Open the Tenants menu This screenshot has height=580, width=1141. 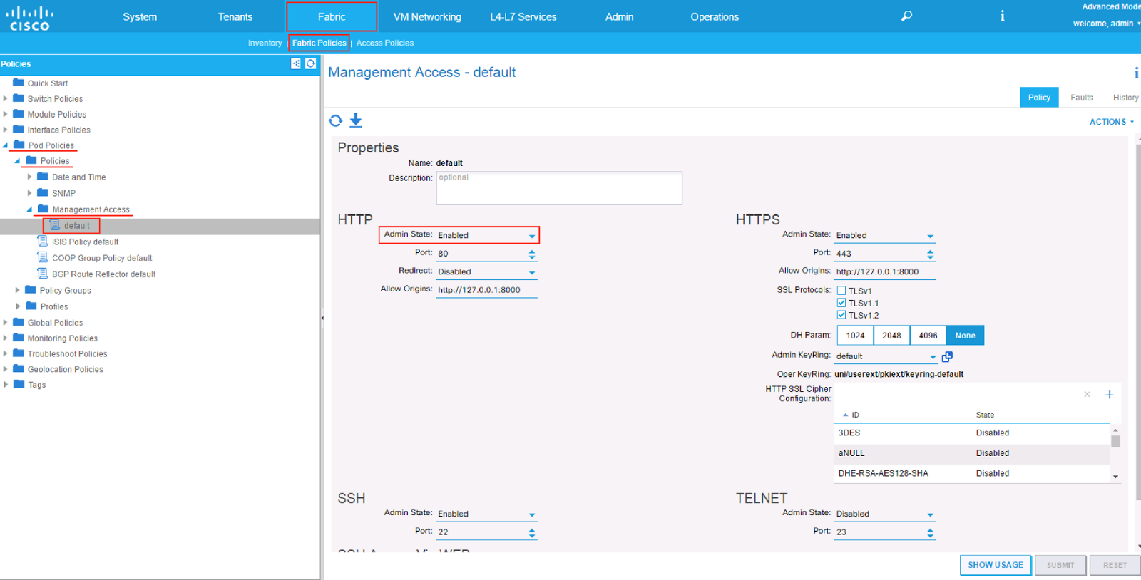pyautogui.click(x=235, y=16)
